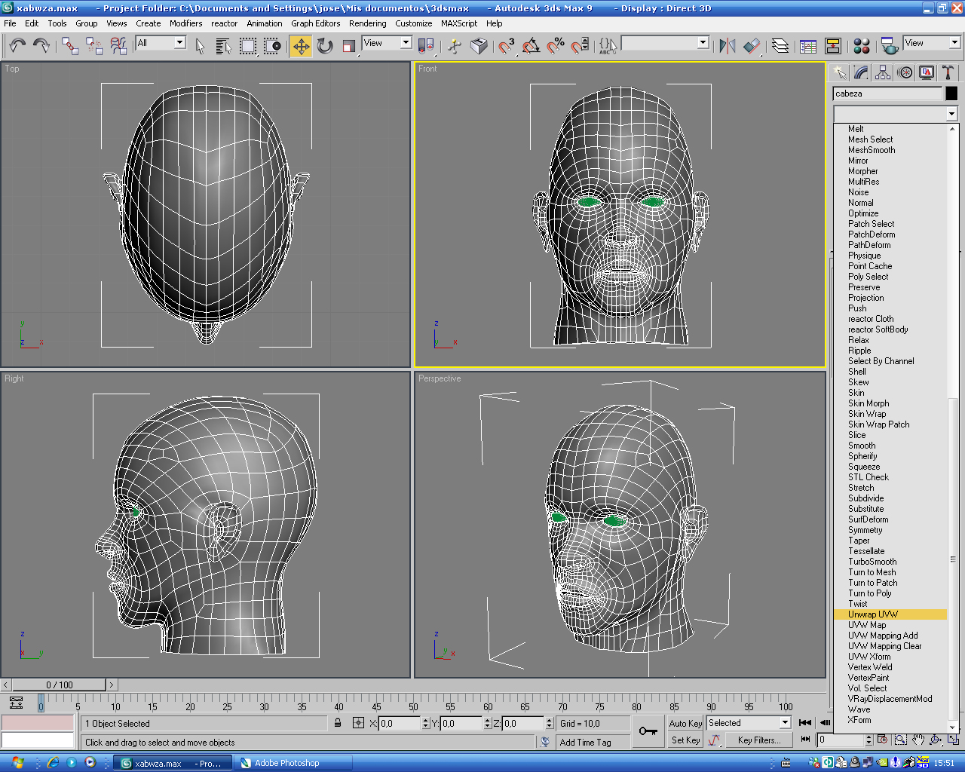
Task: Click the object name field 'cabeza'
Action: (888, 93)
